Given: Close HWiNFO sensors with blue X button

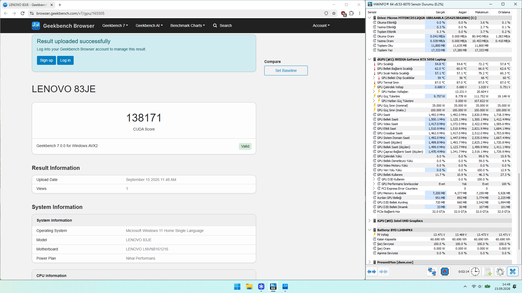Looking at the screenshot, I should coord(513,272).
